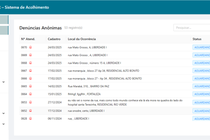Image resolution: width=210 pixels, height=140 pixels.
Task: Open the red icon next to record 0668
Action: (30, 63)
